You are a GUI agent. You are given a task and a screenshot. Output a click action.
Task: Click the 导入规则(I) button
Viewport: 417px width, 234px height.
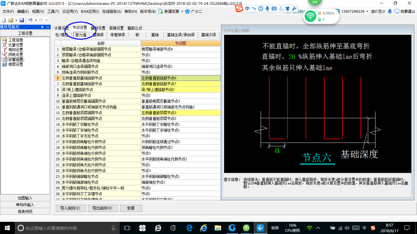coord(70,208)
